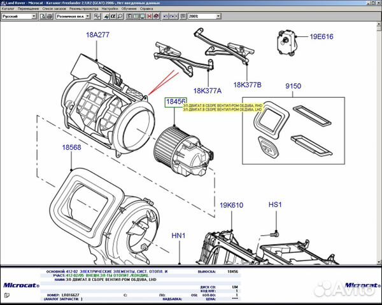Select callout label 18K377B
382x305 pixels.
247,85
